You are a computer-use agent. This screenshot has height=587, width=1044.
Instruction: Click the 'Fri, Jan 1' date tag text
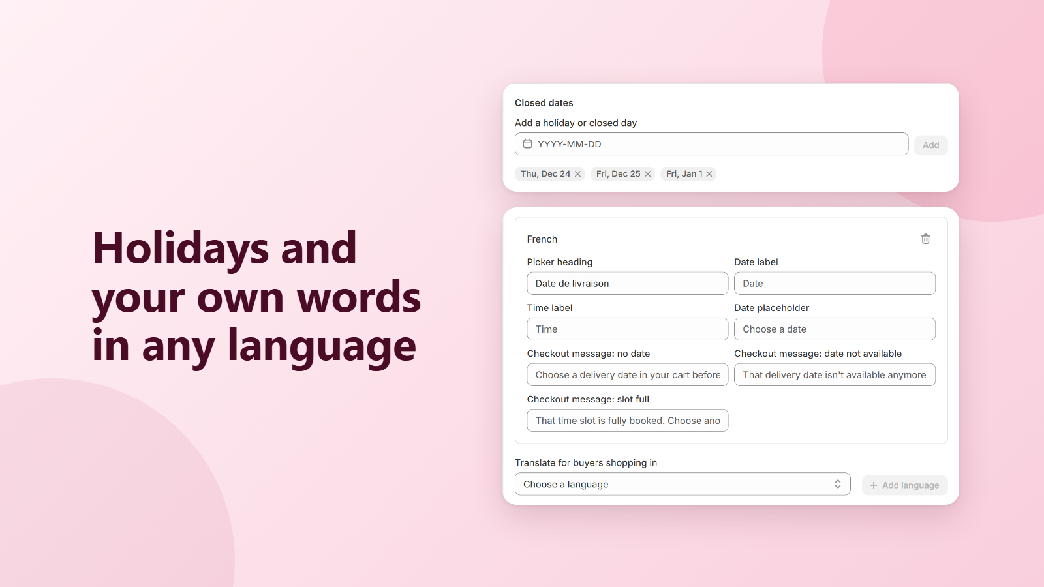point(684,174)
